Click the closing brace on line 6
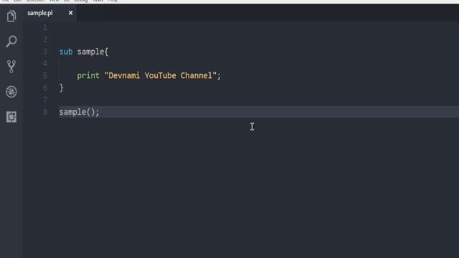459x258 pixels. [61, 87]
